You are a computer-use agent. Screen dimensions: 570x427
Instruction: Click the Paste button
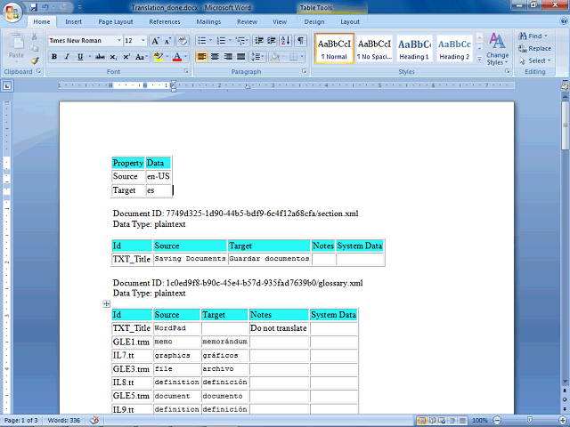[x=16, y=46]
